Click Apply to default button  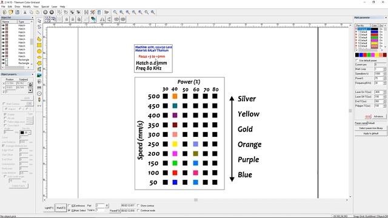[x=370, y=133]
